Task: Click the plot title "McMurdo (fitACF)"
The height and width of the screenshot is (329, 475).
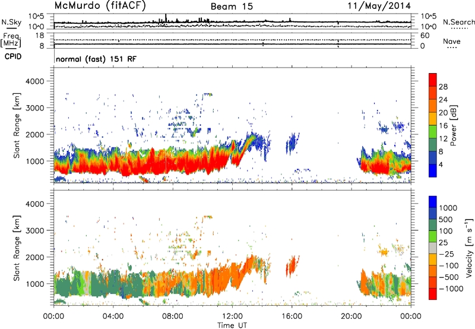Action: coord(100,5)
